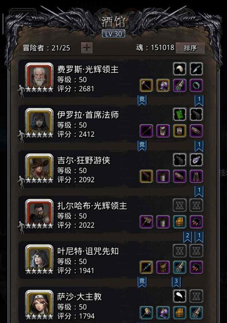Click 费罗斯's green ring equipment icon
227x323 pixels.
tap(196, 85)
